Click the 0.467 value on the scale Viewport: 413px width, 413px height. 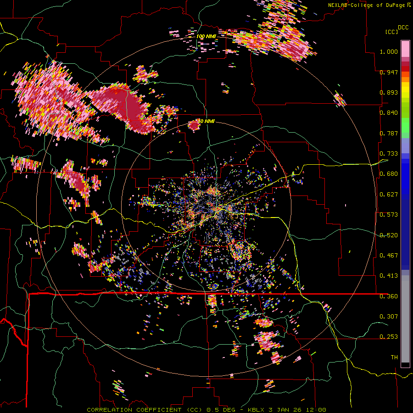coord(389,256)
